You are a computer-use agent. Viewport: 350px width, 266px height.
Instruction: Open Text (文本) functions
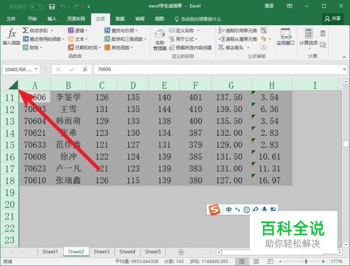pyautogui.click(x=78, y=39)
